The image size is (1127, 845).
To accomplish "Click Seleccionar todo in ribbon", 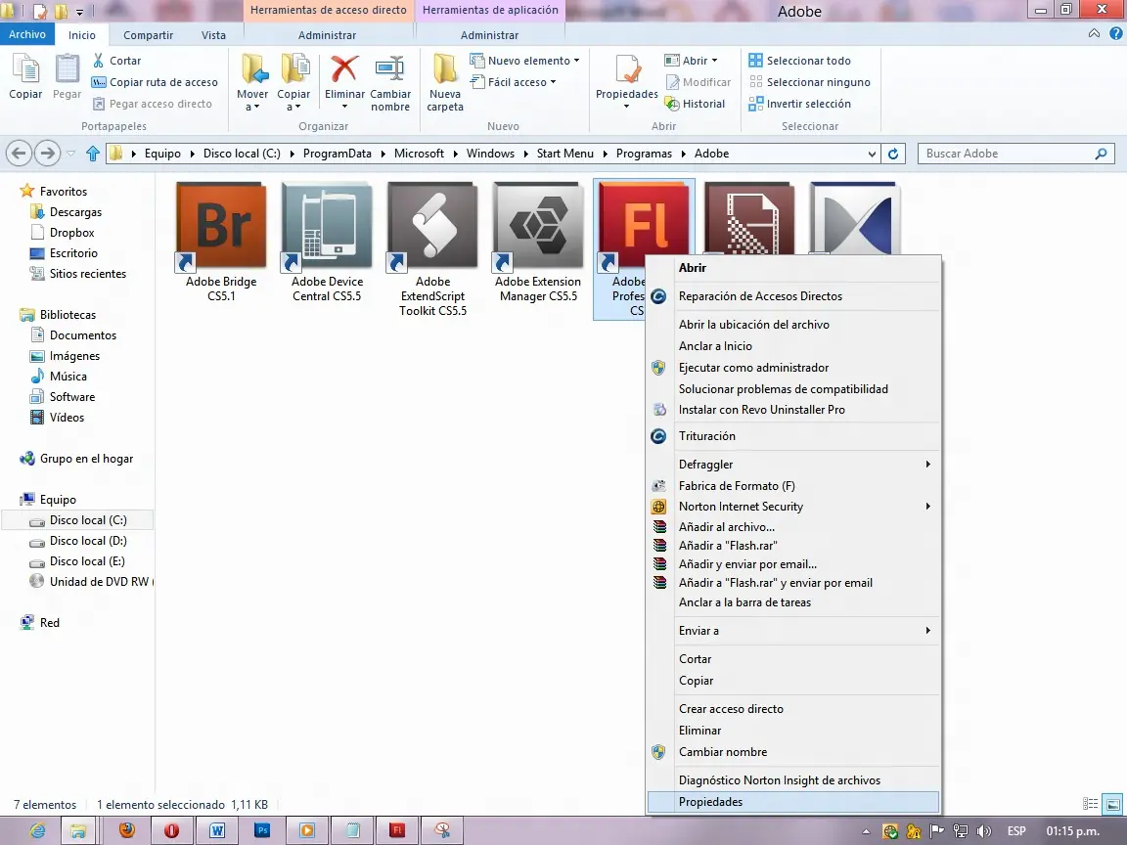I will click(799, 61).
